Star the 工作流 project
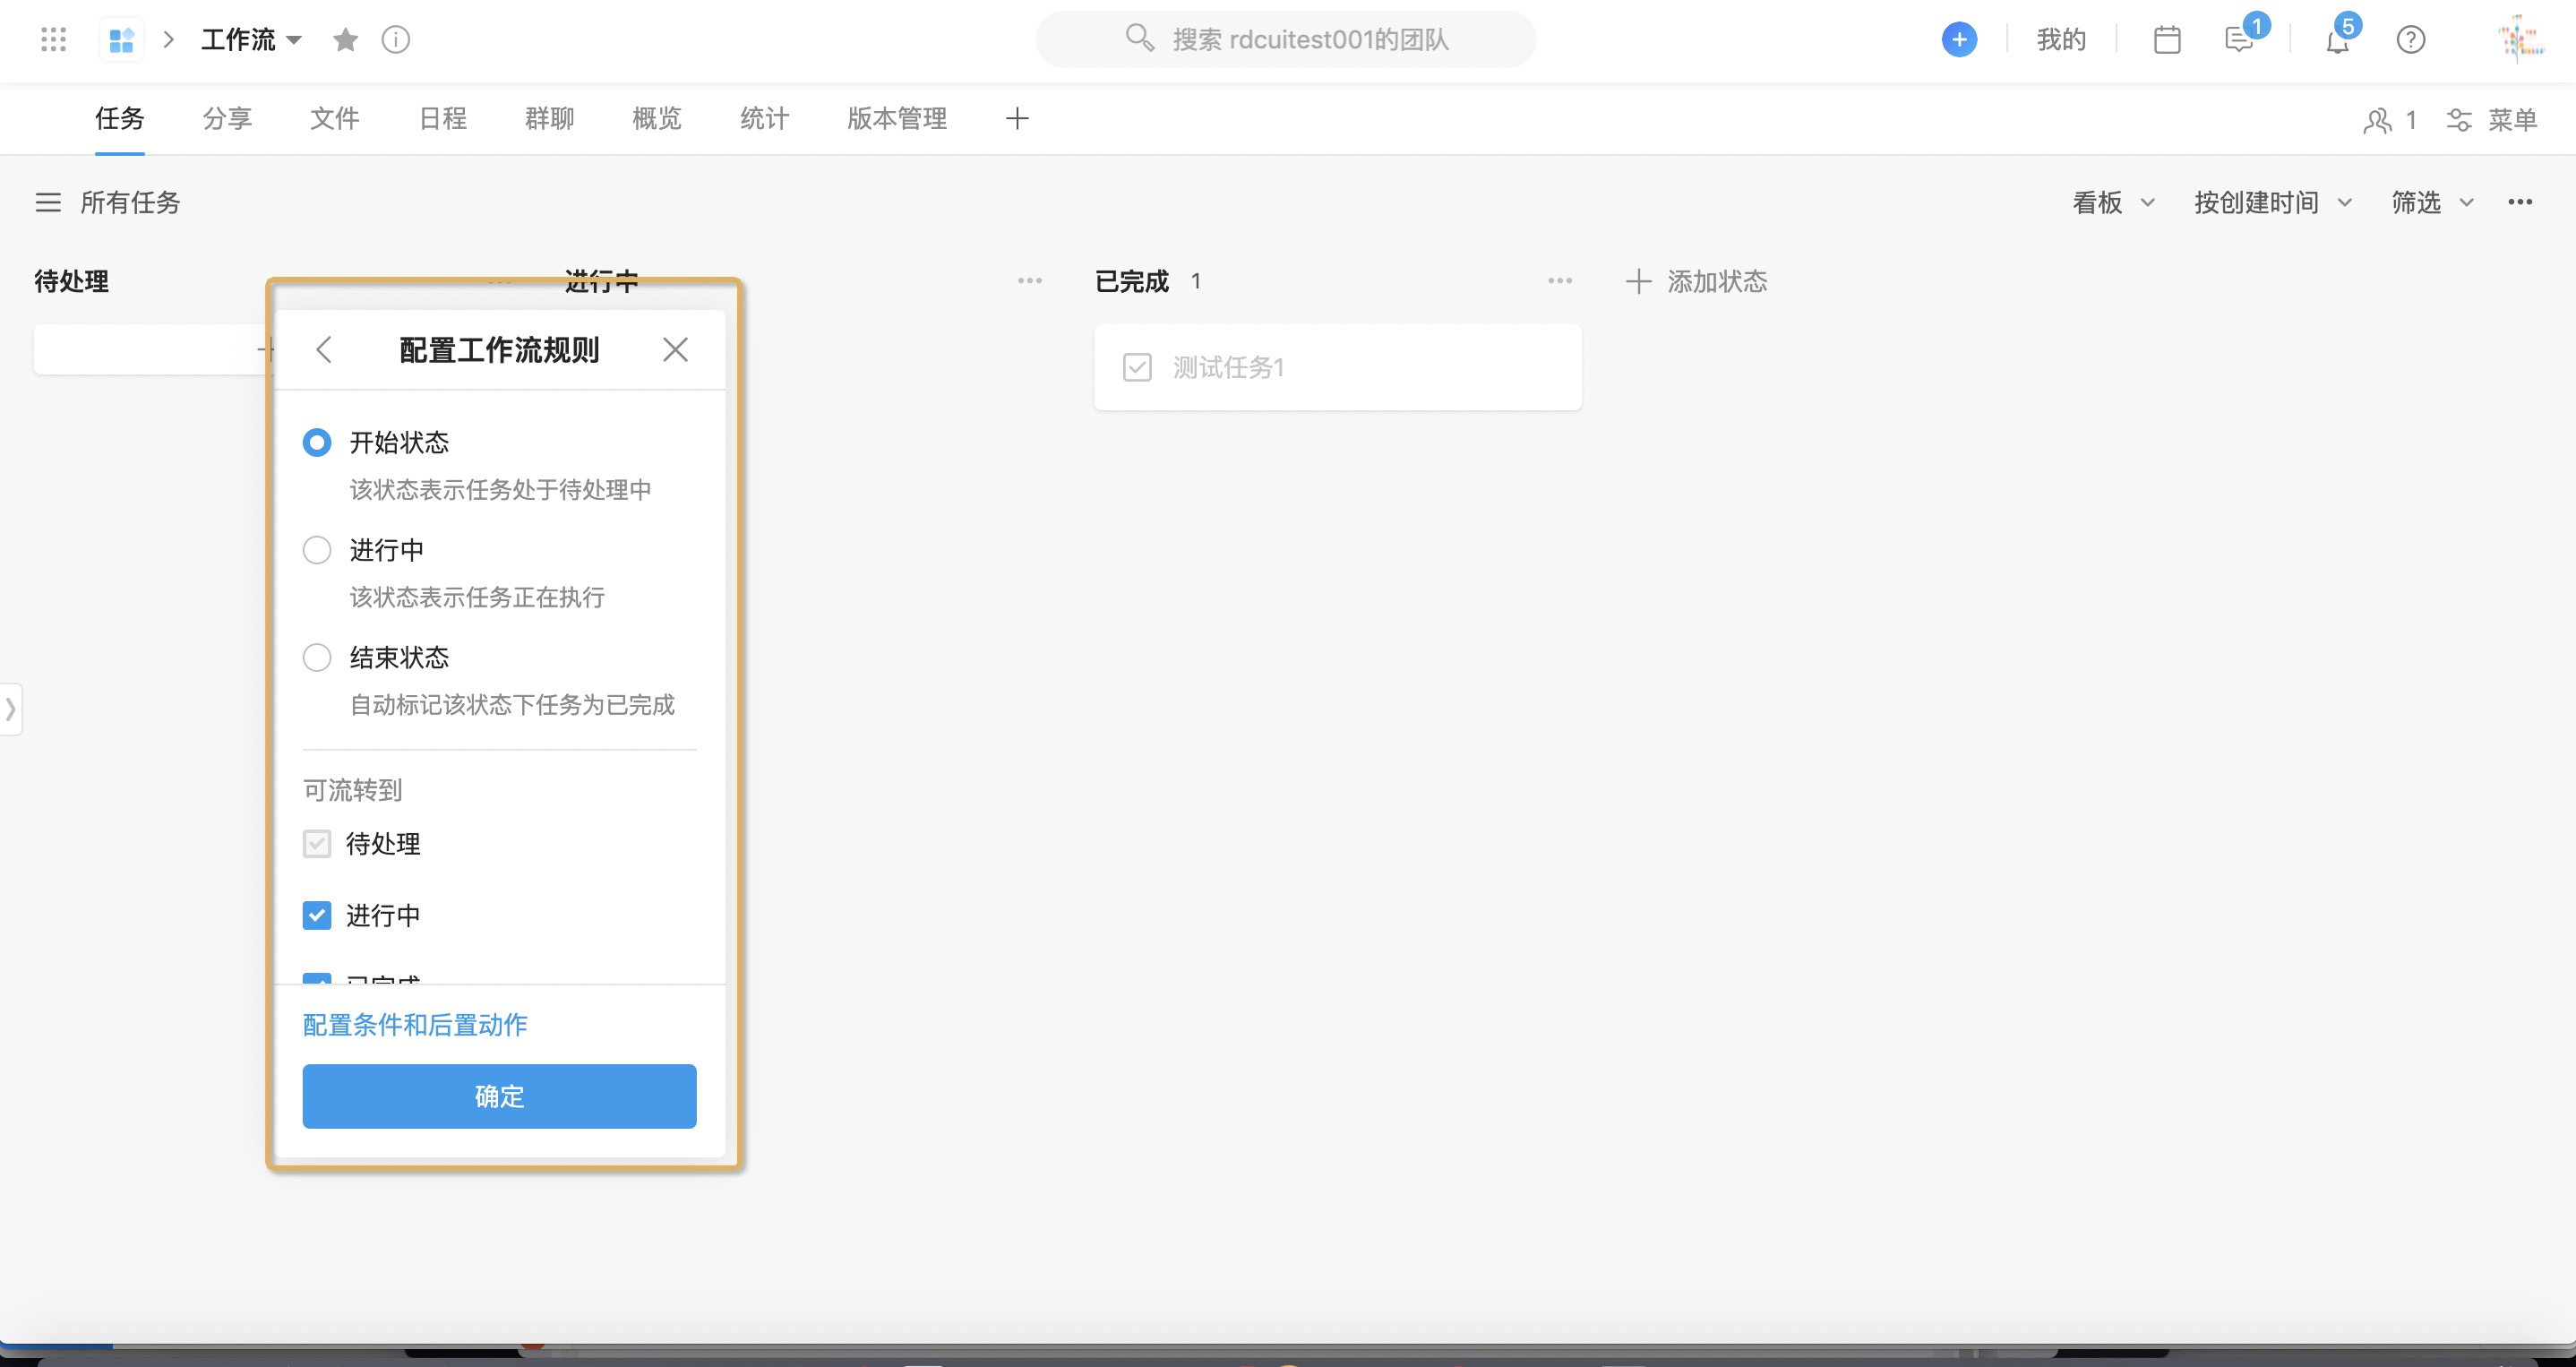The width and height of the screenshot is (2576, 1367). tap(345, 39)
